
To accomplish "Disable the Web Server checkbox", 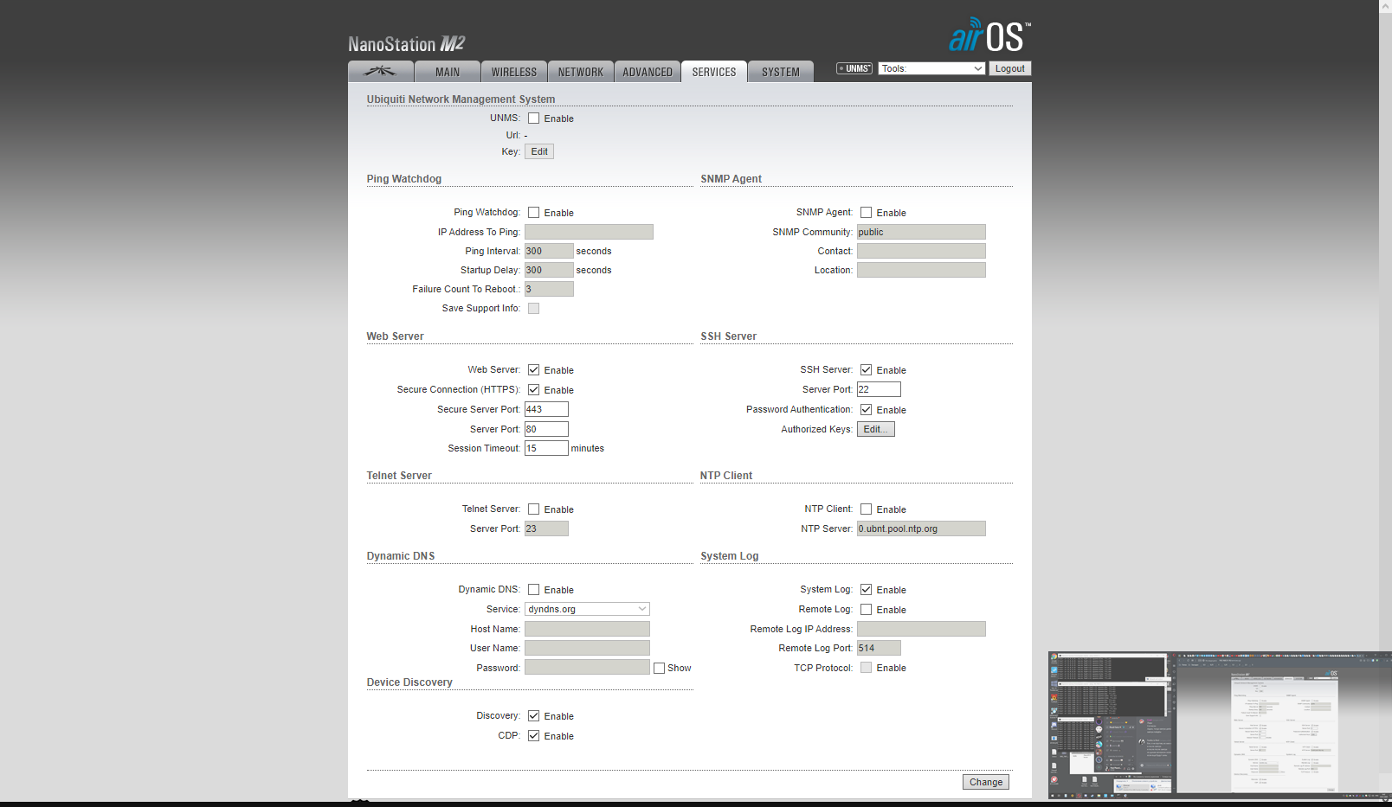I will click(533, 370).
